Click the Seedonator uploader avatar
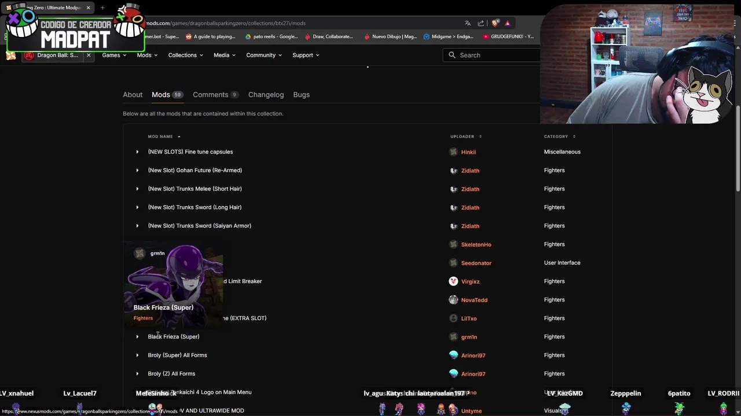 point(453,263)
